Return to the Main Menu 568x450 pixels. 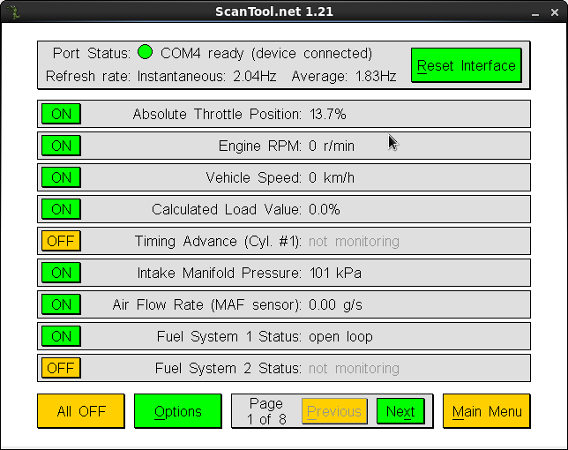click(487, 411)
